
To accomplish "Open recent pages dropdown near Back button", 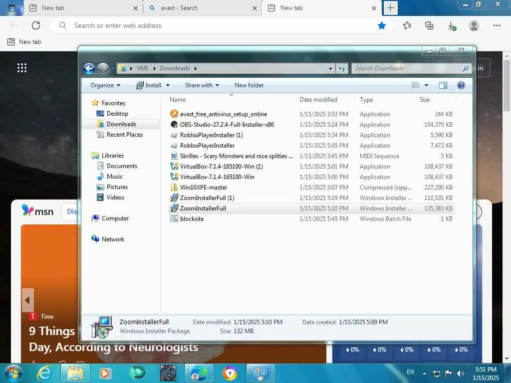I will point(113,68).
